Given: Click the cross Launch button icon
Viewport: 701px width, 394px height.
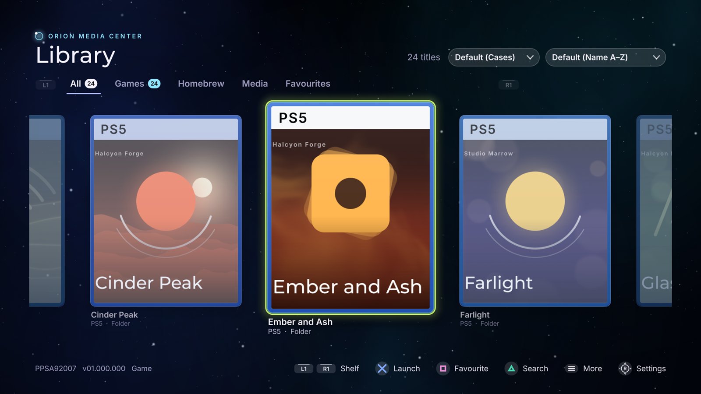Looking at the screenshot, I should click(382, 369).
